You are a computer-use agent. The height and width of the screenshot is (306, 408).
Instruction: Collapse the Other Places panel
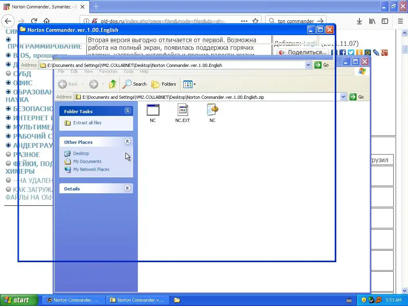click(x=127, y=141)
